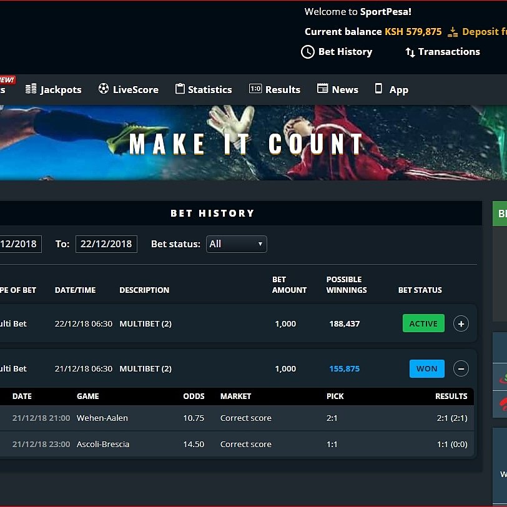Image resolution: width=507 pixels, height=507 pixels.
Task: Click the 22/12/18 06:30 date cell
Action: coord(84,323)
